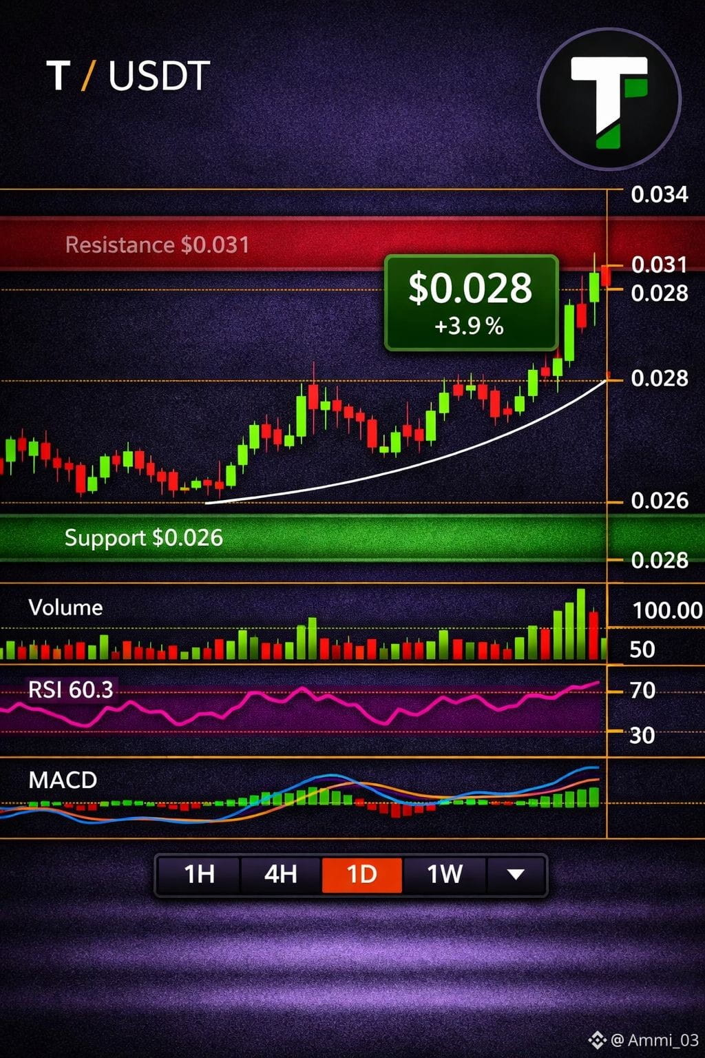Click the RSI 60.3 label
Image resolution: width=705 pixels, height=1058 pixels.
pyautogui.click(x=70, y=689)
